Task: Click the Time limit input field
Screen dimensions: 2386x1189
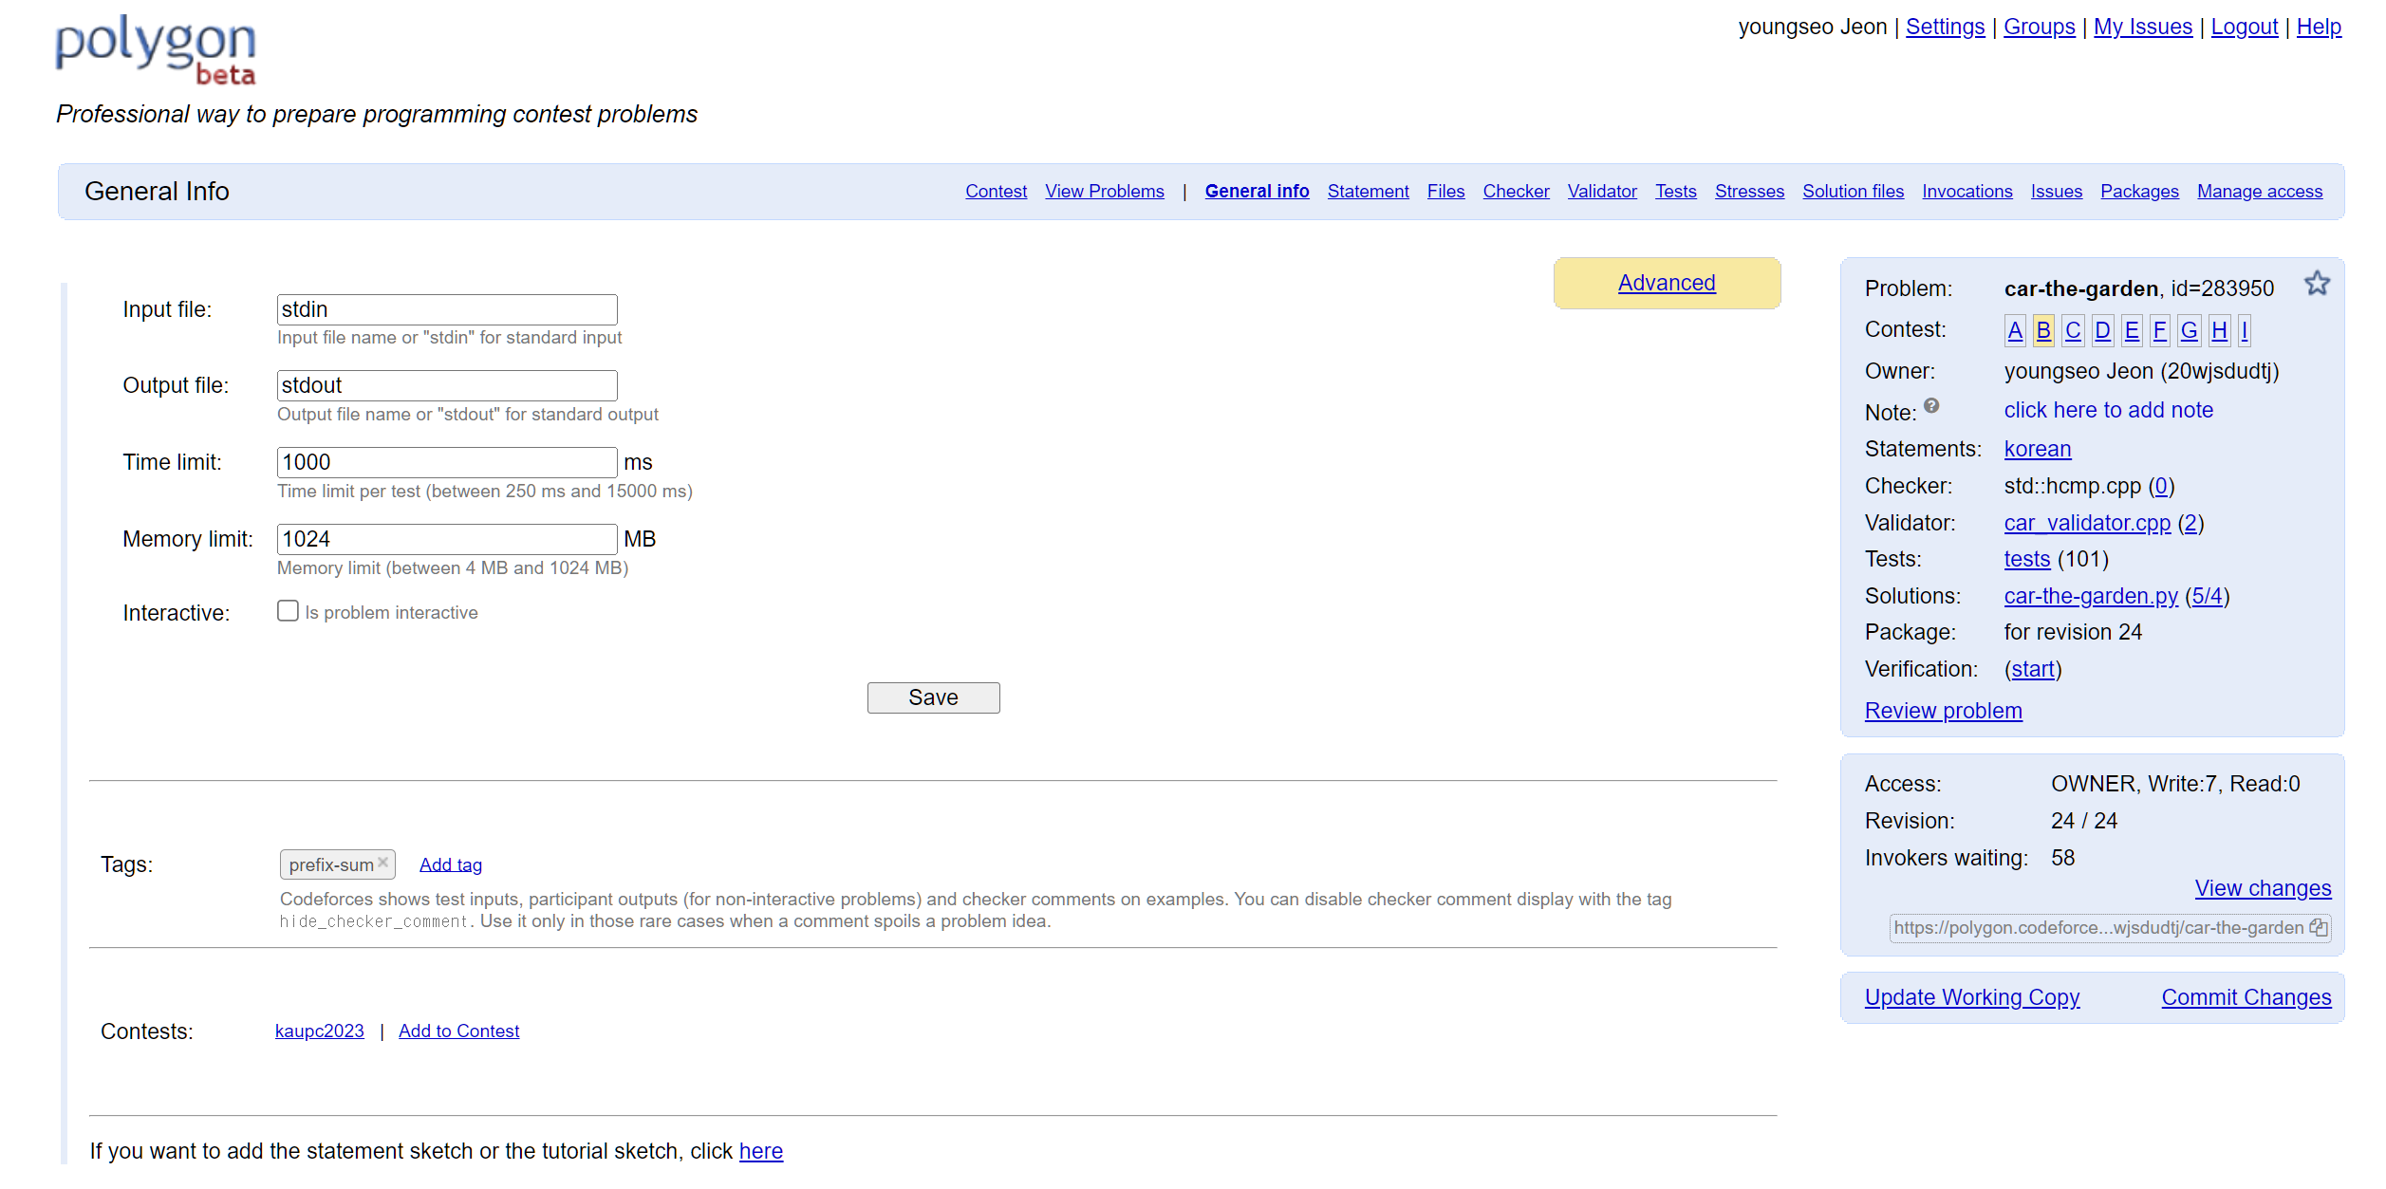Action: (x=446, y=462)
